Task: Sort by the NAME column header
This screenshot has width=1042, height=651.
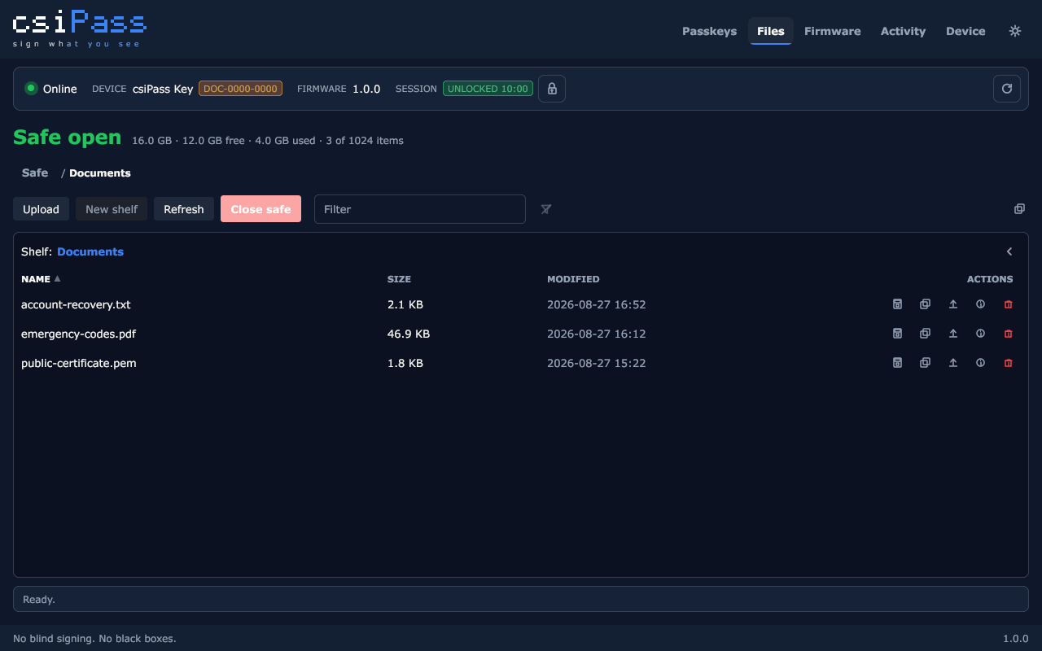Action: click(41, 279)
